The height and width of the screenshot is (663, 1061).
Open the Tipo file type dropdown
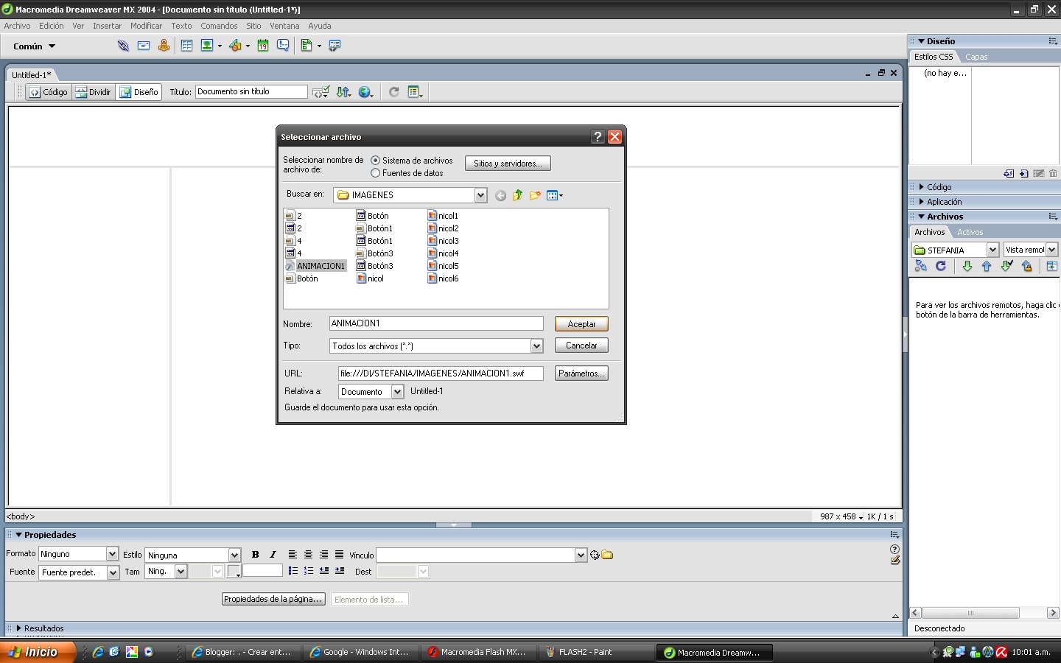[x=536, y=345]
